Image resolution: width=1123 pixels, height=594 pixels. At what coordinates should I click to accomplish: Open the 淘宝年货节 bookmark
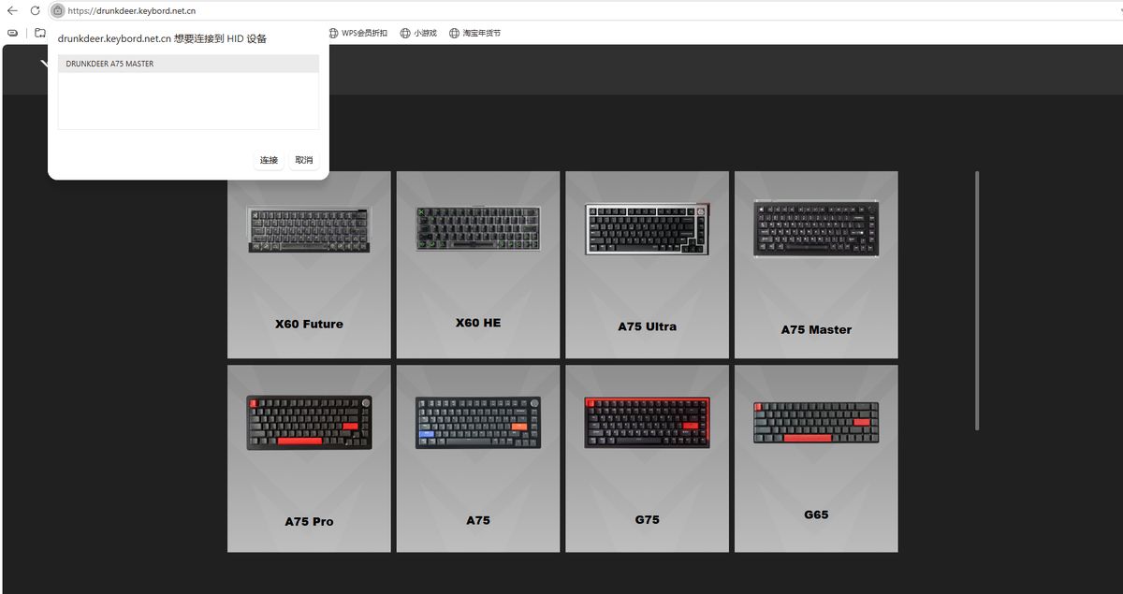[474, 33]
